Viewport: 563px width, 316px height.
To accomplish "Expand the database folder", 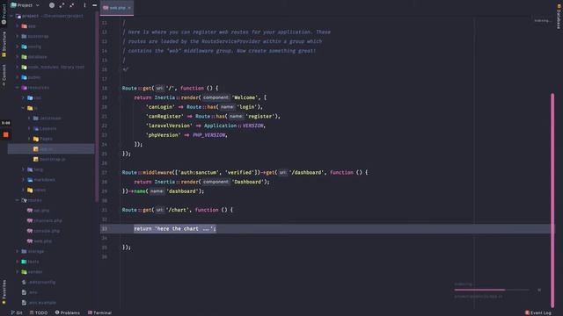I will pos(18,57).
